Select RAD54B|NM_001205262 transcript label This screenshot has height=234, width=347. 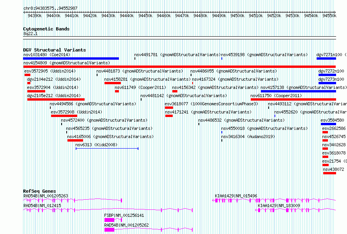click(x=126, y=225)
